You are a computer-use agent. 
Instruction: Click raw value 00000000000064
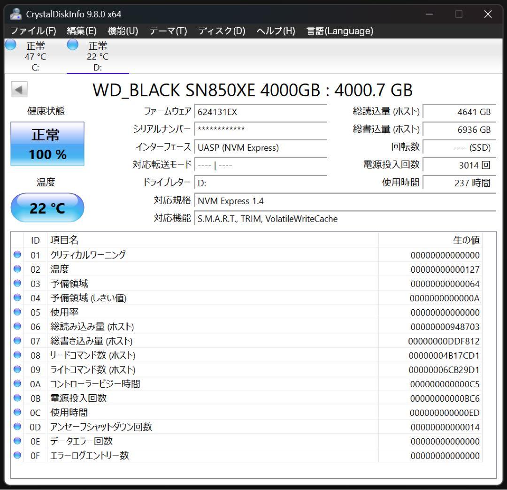tap(445, 284)
